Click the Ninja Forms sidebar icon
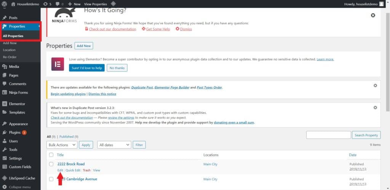Screen dimensions: 390x190 [4, 92]
